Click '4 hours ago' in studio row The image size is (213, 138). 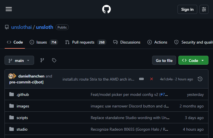coord(193,129)
